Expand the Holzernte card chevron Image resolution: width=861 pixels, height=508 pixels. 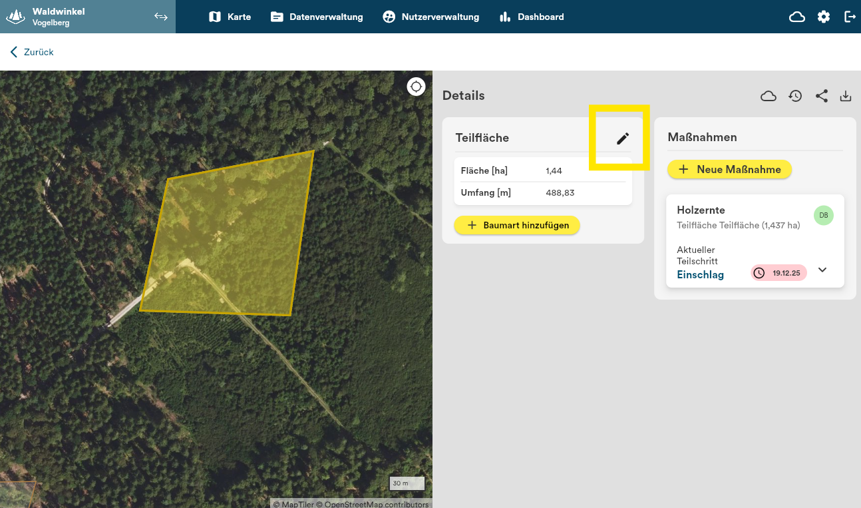[x=822, y=270]
